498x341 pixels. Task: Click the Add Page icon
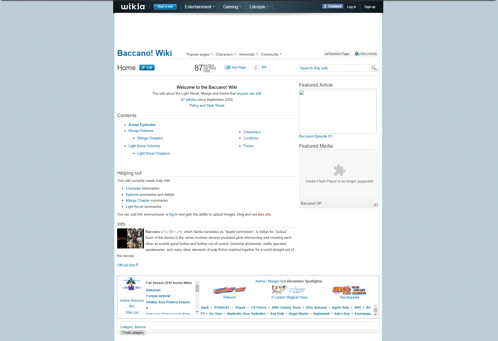point(228,67)
